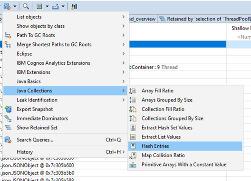Open Show objects by class submenu
251x181 pixels.
(x=65, y=26)
